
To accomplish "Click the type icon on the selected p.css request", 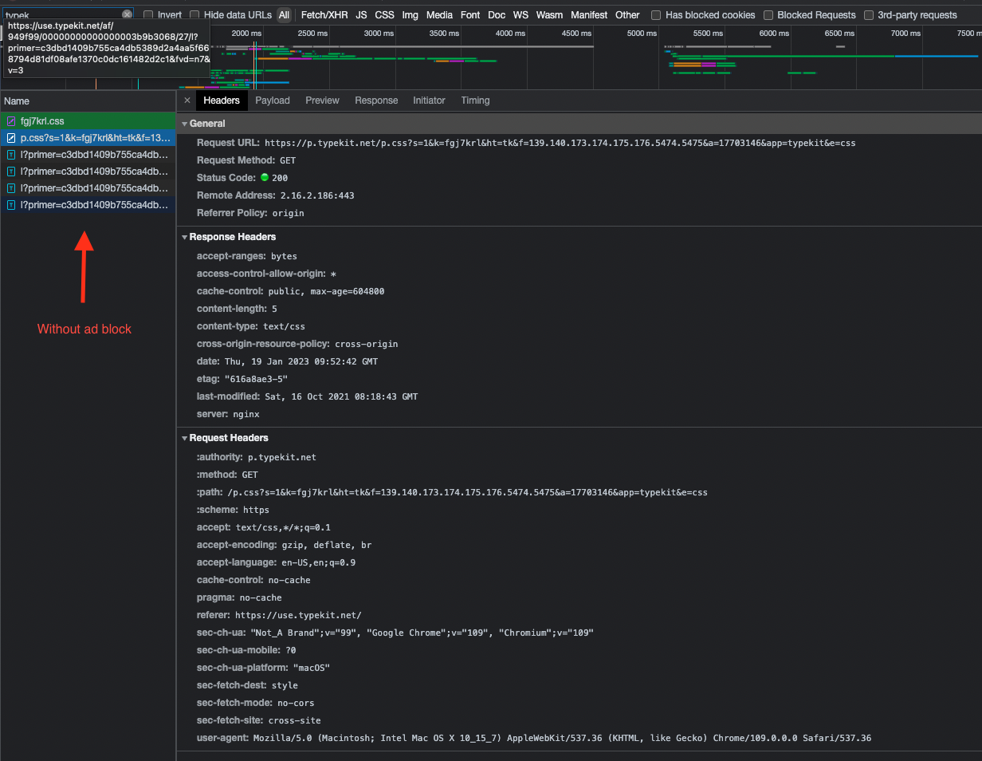I will coord(10,137).
